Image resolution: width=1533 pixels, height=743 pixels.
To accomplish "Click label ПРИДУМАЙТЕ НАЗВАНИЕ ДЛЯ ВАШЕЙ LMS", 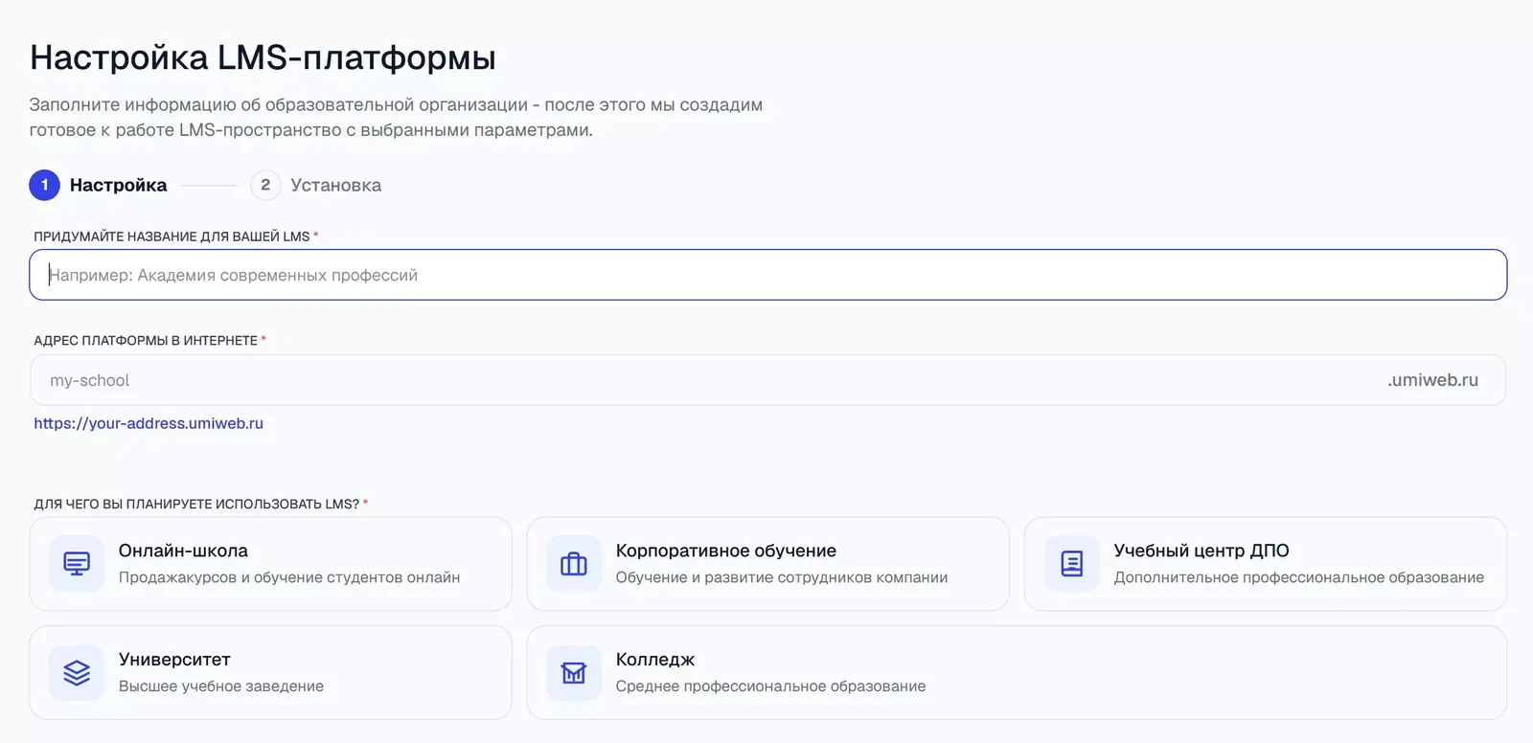I will (x=172, y=236).
